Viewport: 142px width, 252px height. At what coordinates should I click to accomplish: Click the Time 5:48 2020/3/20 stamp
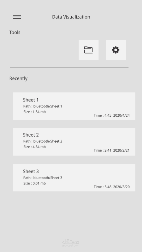coord(112,187)
